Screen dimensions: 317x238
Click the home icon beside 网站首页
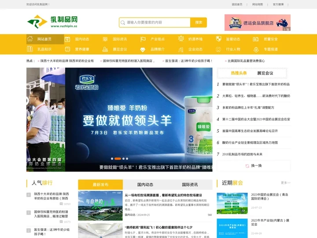(30, 39)
